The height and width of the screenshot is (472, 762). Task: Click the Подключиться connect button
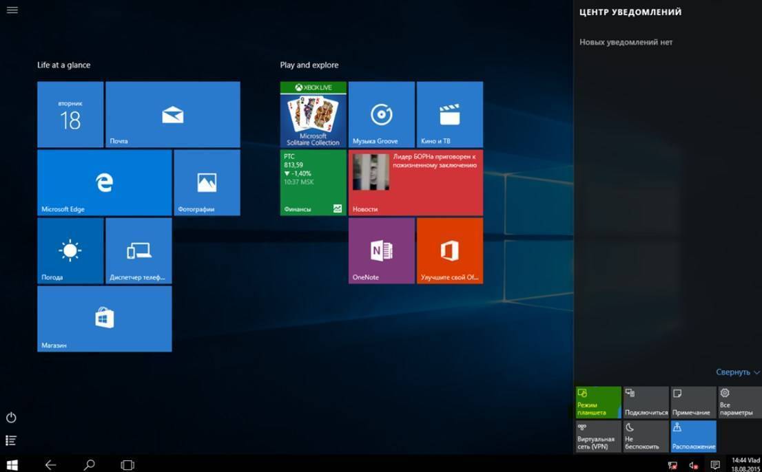point(645,402)
